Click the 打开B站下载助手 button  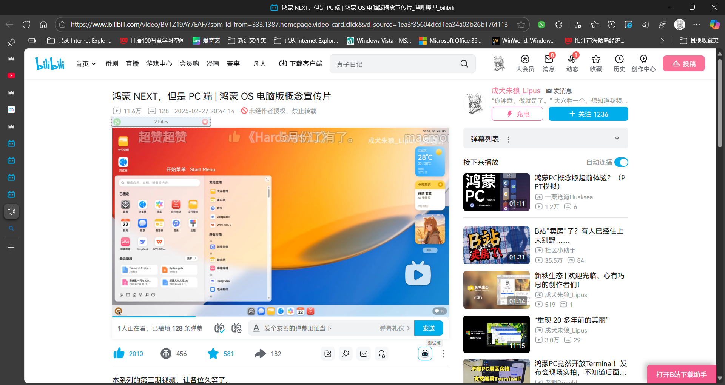point(681,374)
